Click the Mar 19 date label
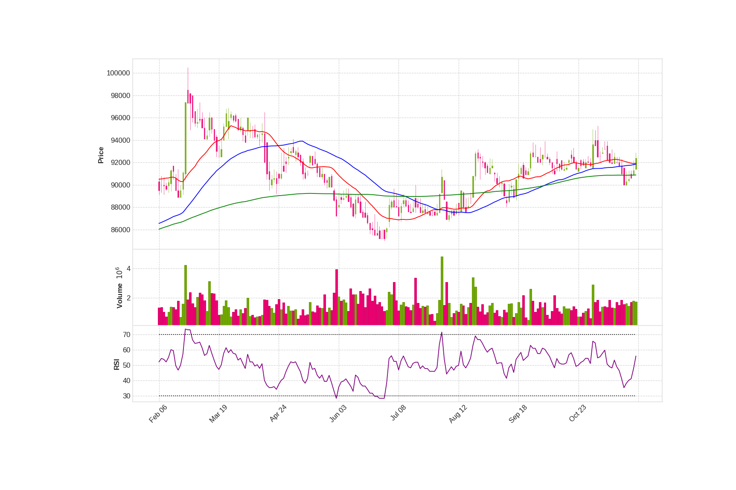This screenshot has height=490, width=736. 218,414
